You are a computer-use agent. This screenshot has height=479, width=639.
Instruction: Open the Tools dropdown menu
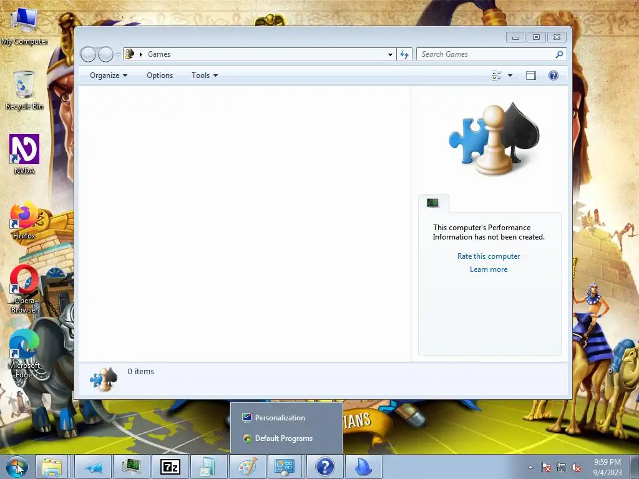tap(205, 75)
